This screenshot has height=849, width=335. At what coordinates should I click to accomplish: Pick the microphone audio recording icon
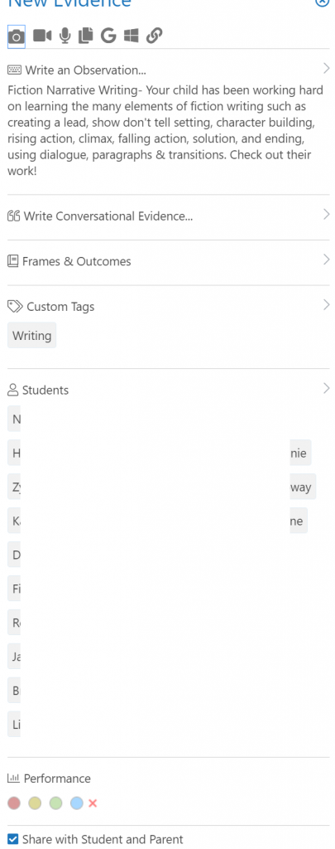[65, 36]
